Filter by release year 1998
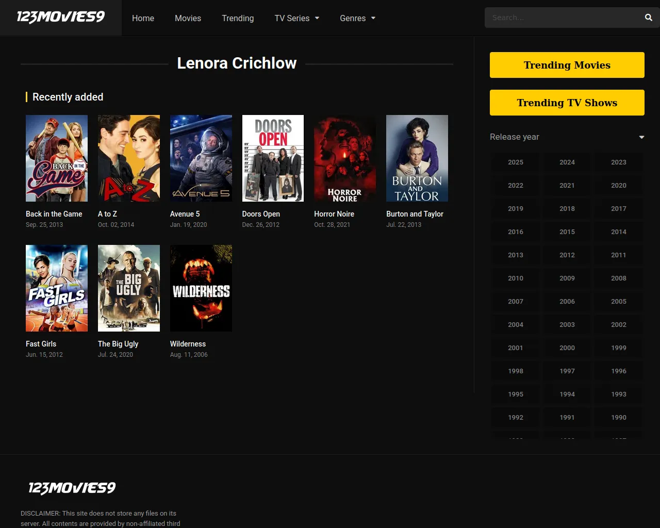The image size is (660, 528). [516, 371]
